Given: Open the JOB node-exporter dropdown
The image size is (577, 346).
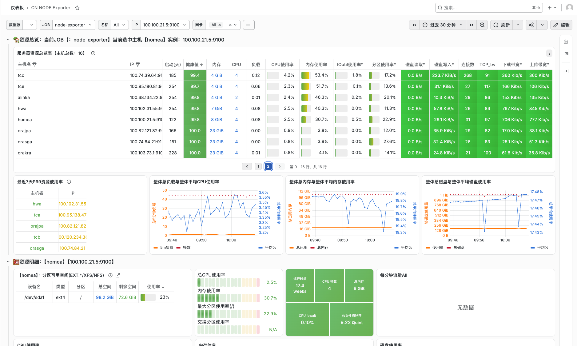Looking at the screenshot, I should 74,25.
